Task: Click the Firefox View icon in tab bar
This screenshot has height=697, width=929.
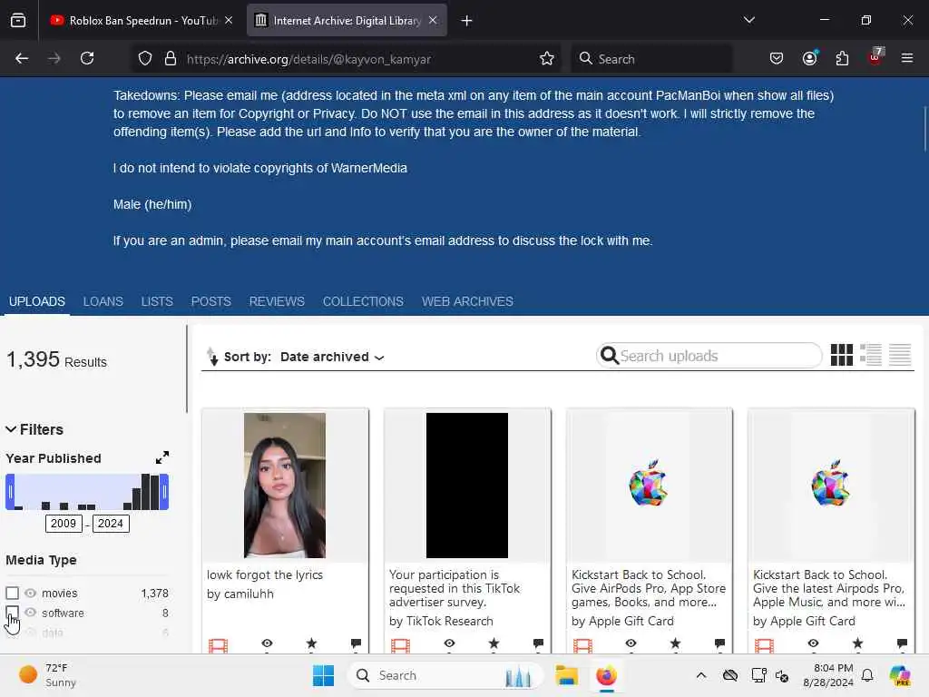Action: (x=18, y=20)
